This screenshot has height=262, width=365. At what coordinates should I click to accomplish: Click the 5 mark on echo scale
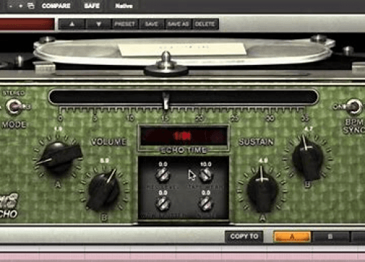(95, 119)
